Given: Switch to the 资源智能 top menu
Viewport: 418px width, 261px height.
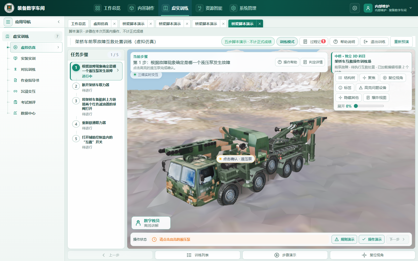Looking at the screenshot, I should (x=209, y=8).
